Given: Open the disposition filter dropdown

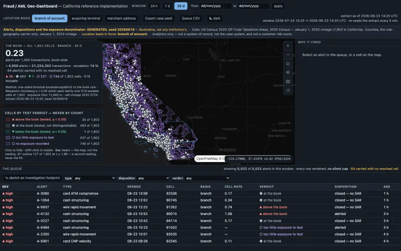Looking at the screenshot, I should coord(153,178).
